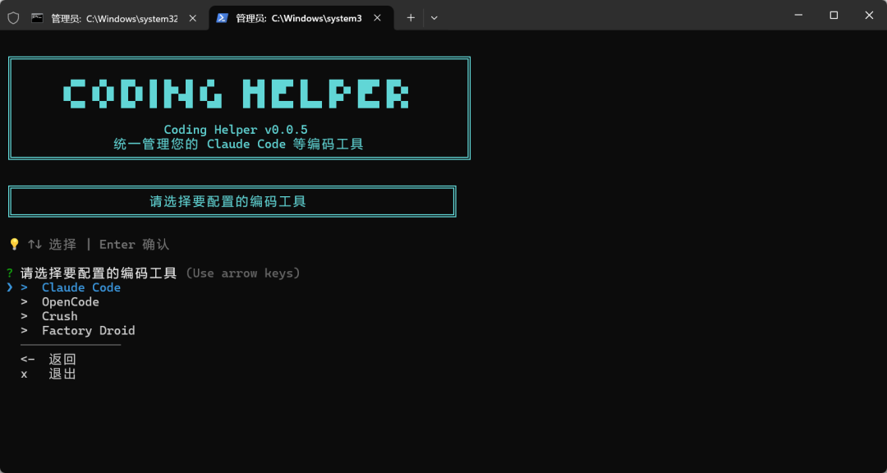The width and height of the screenshot is (887, 473).
Task: Close the terminal window
Action: [870, 16]
